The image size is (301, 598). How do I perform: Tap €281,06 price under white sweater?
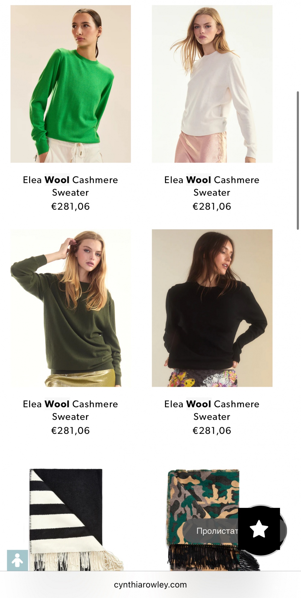pyautogui.click(x=212, y=206)
